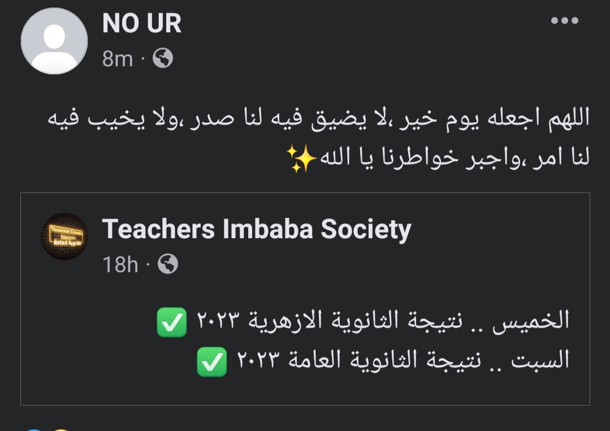The image size is (610, 431).
Task: Click the 18h shared post timestamp
Action: point(120,264)
